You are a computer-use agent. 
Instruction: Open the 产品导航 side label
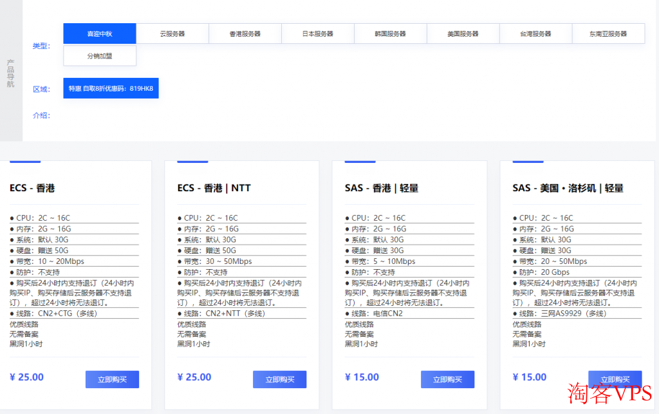click(11, 73)
